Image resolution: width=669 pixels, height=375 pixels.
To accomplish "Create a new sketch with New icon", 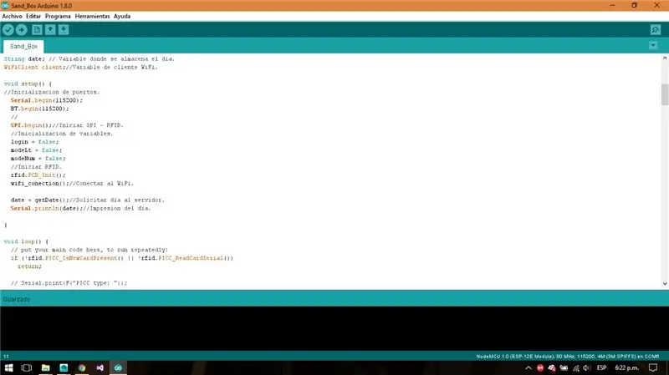I will pos(37,30).
